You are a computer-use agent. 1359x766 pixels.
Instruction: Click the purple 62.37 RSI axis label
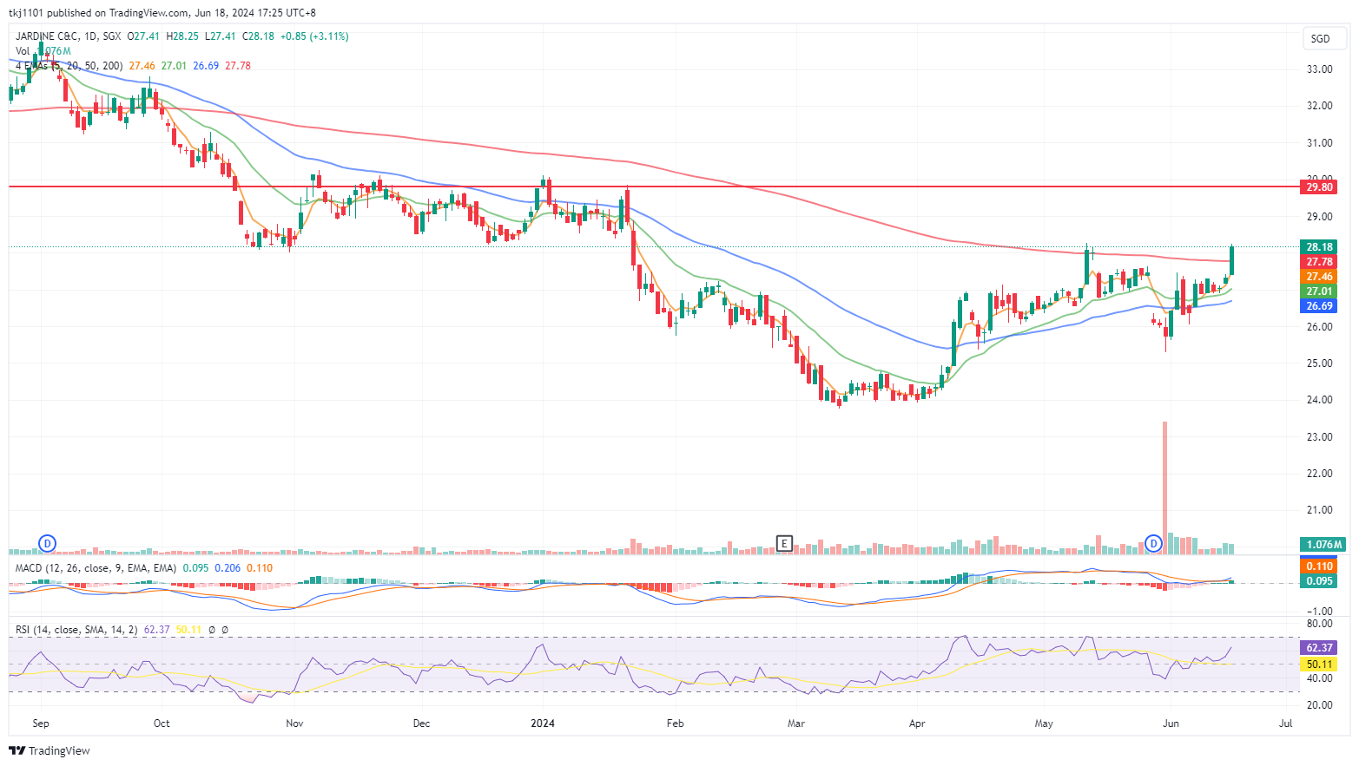pos(1319,648)
